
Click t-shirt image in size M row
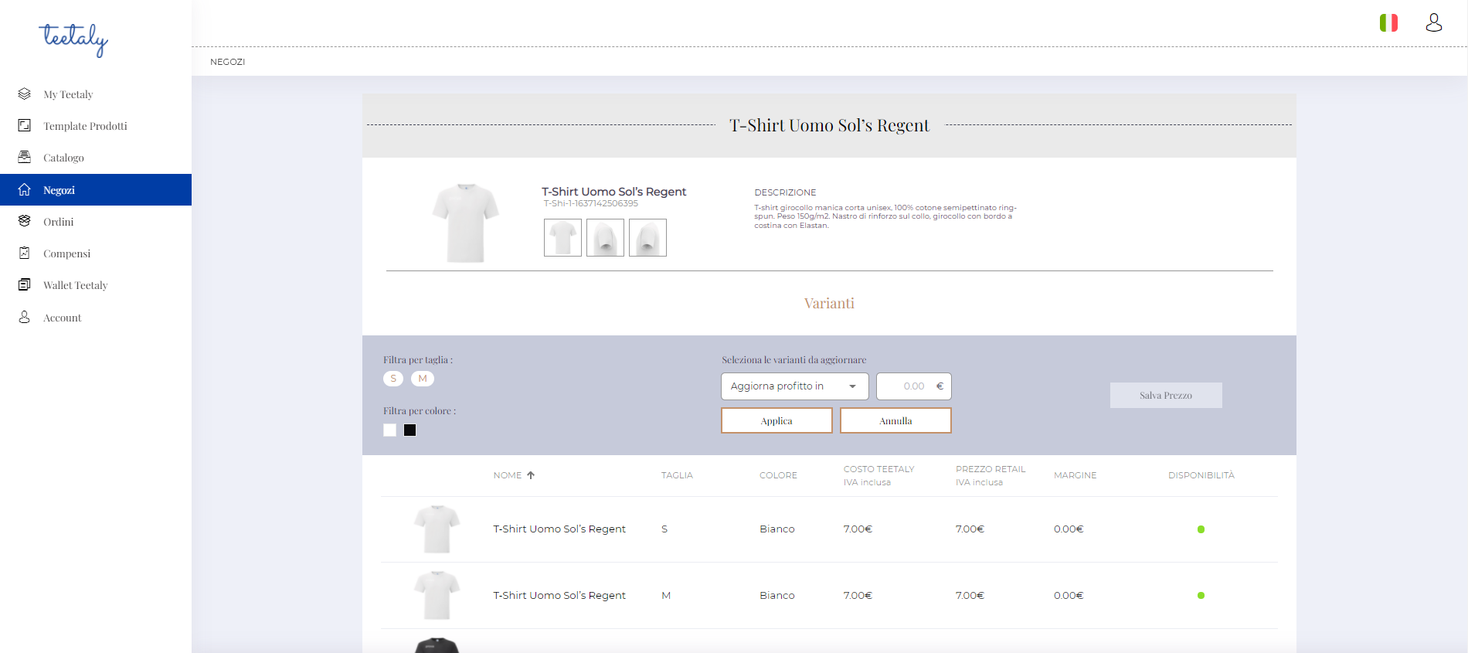click(437, 595)
